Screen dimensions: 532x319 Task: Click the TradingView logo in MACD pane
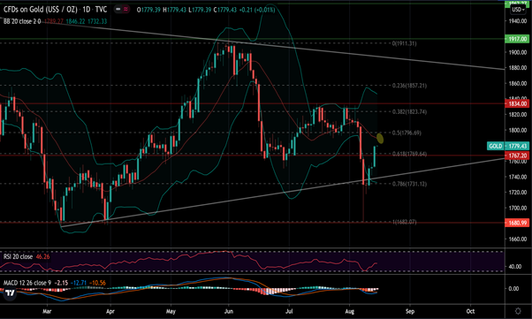(x=10, y=293)
